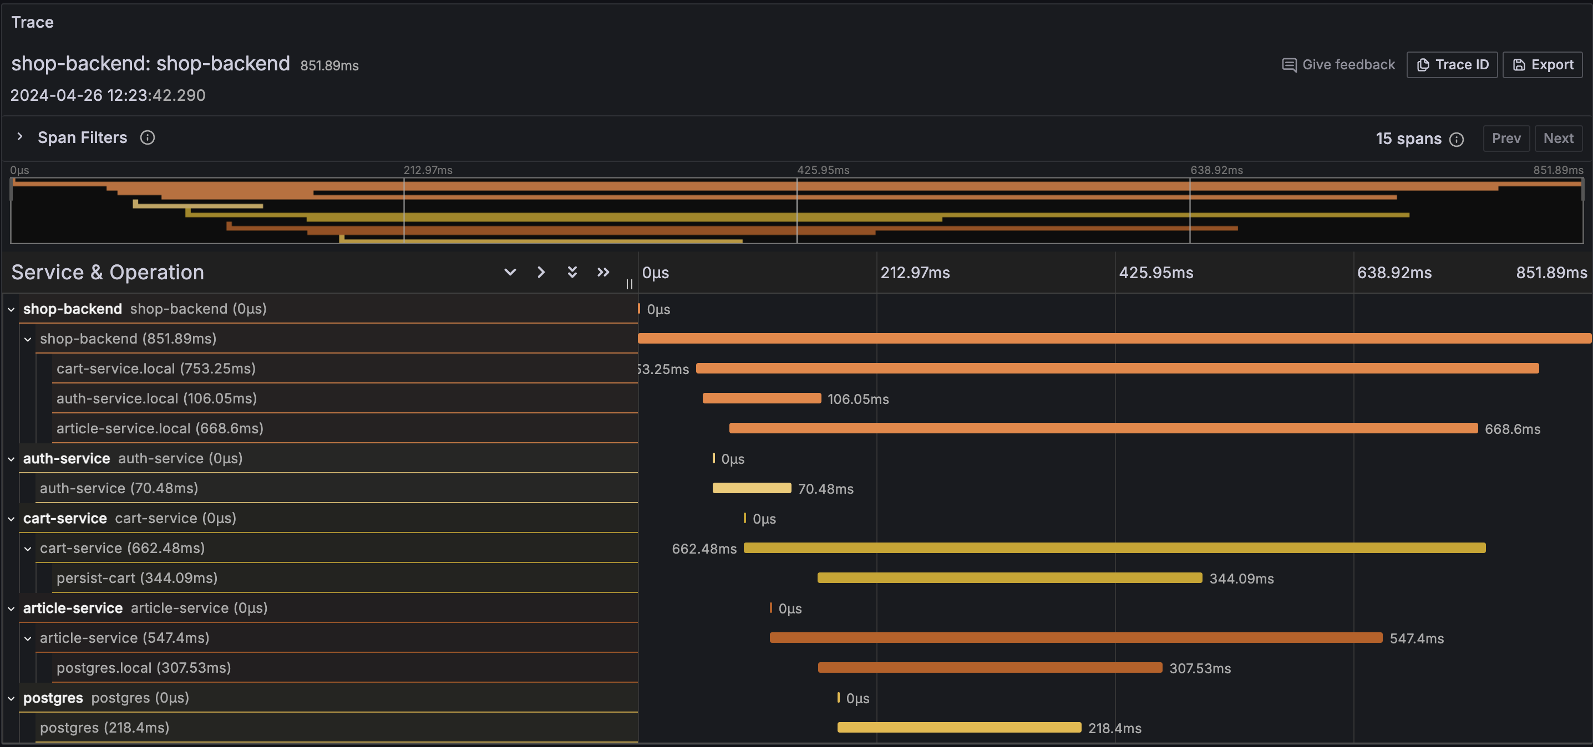Collapse the shop-backend service span group
Viewport: 1593px width, 747px height.
[x=11, y=309]
